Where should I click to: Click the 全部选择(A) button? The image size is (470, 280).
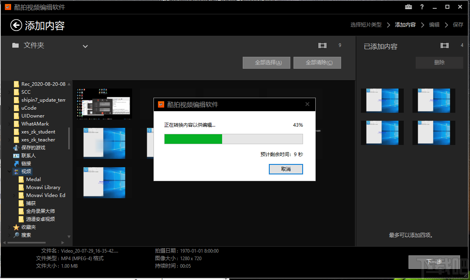coord(266,62)
